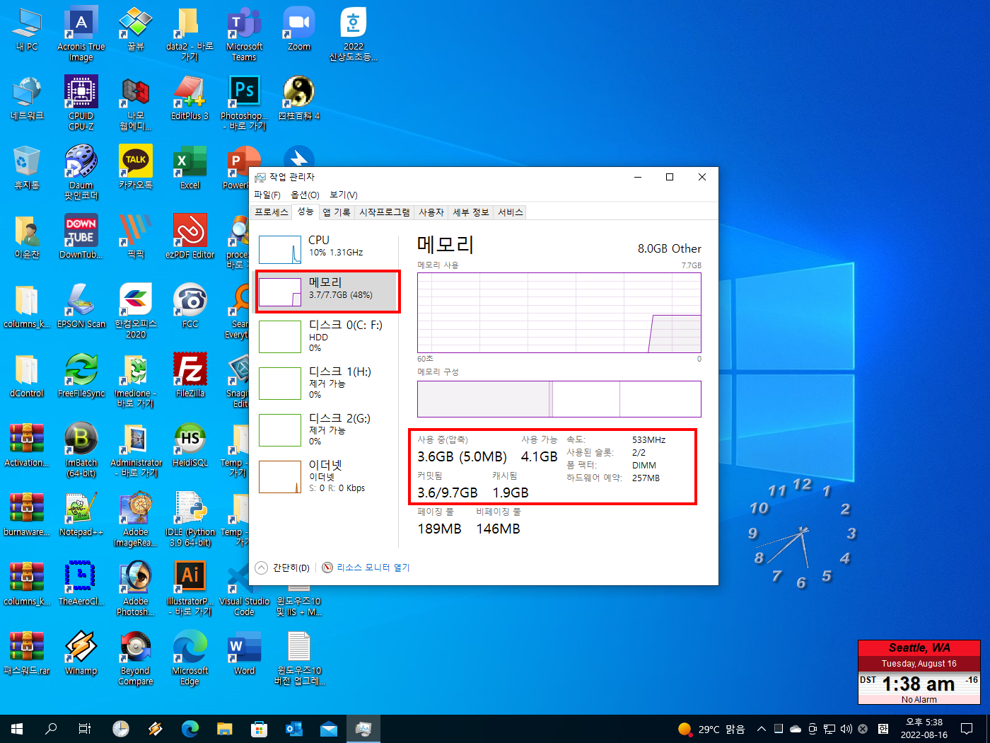
Task: Launch Zoom from the desktop
Action: (299, 30)
